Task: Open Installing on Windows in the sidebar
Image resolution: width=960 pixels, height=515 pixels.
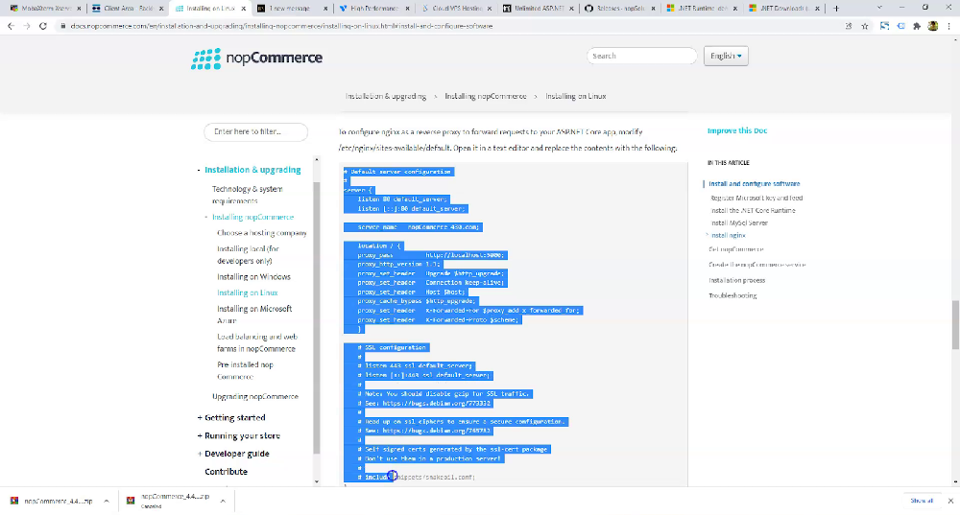Action: point(253,277)
